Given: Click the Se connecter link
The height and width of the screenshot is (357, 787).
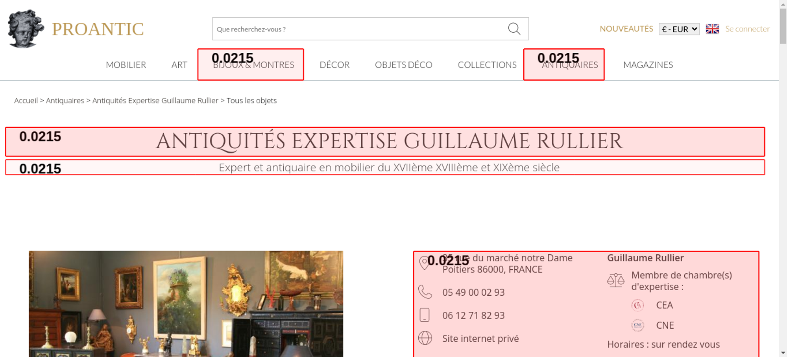Looking at the screenshot, I should (747, 29).
